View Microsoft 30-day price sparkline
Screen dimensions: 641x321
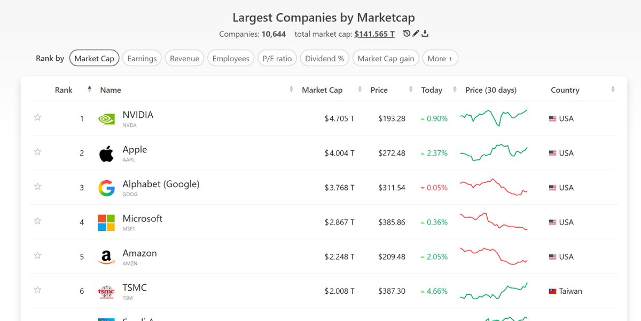(x=494, y=221)
